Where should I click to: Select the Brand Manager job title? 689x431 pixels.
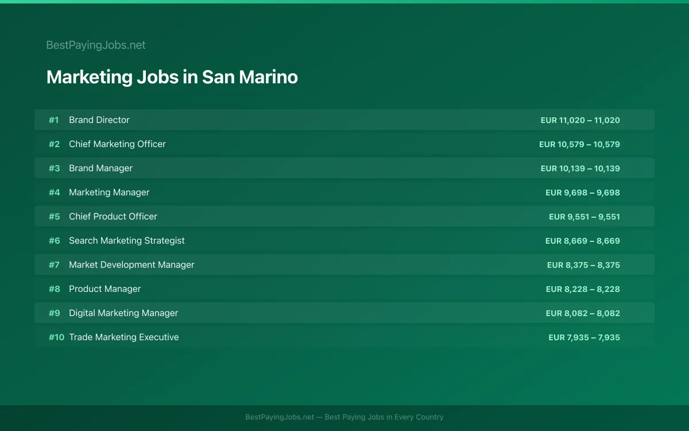coord(100,168)
